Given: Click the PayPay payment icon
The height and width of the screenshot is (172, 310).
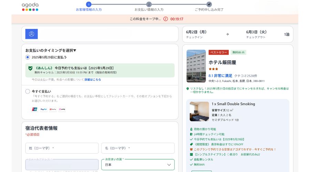Looking at the screenshot, I should tap(53, 109).
